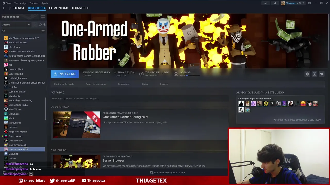
Task: Open Server Browser headline
Action: click(x=113, y=160)
